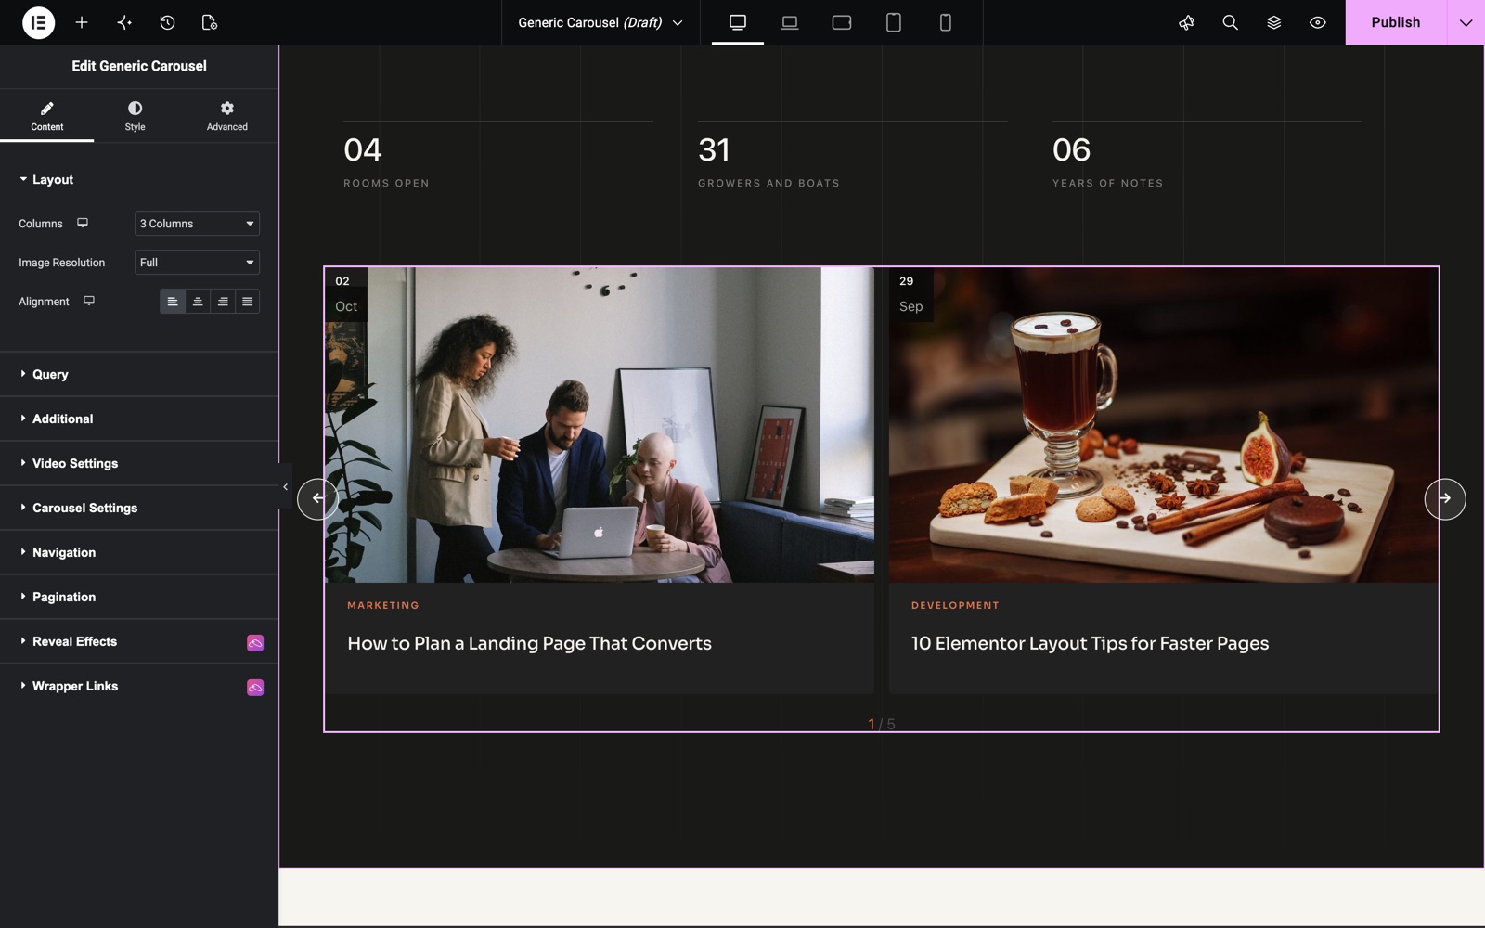Collapse the Layout section
The width and height of the screenshot is (1485, 928).
click(139, 180)
